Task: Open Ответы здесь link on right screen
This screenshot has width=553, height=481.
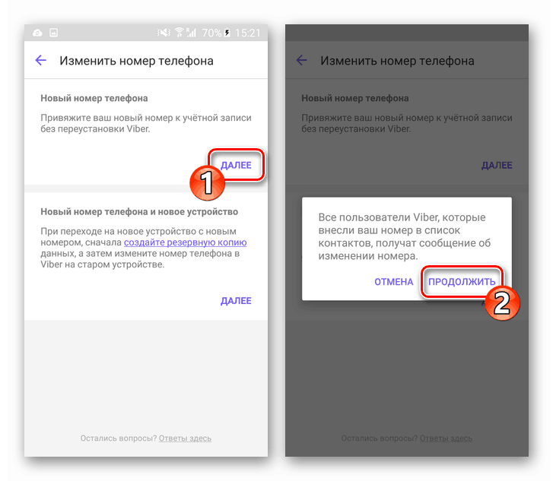Action: 446,438
